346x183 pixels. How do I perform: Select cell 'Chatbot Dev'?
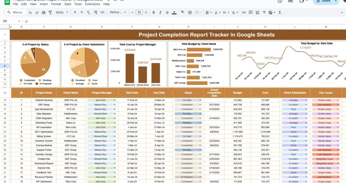coord(44,159)
